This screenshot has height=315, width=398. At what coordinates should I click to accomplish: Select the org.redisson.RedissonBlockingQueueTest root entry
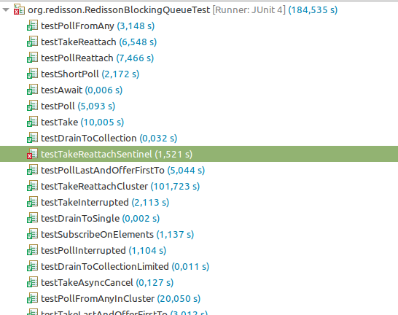click(182, 10)
